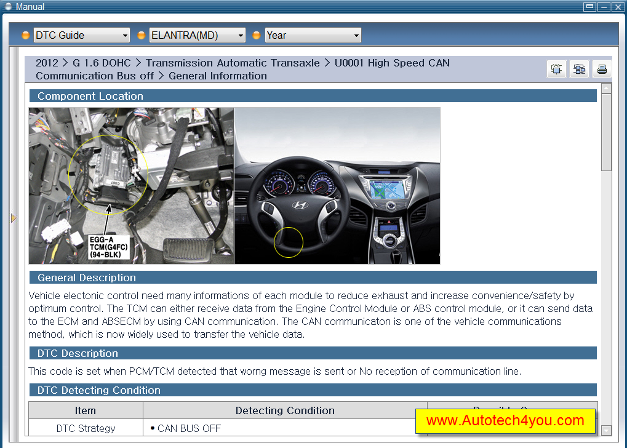The width and height of the screenshot is (627, 448).
Task: Expand the left navigation panel arrow
Action: pos(14,217)
